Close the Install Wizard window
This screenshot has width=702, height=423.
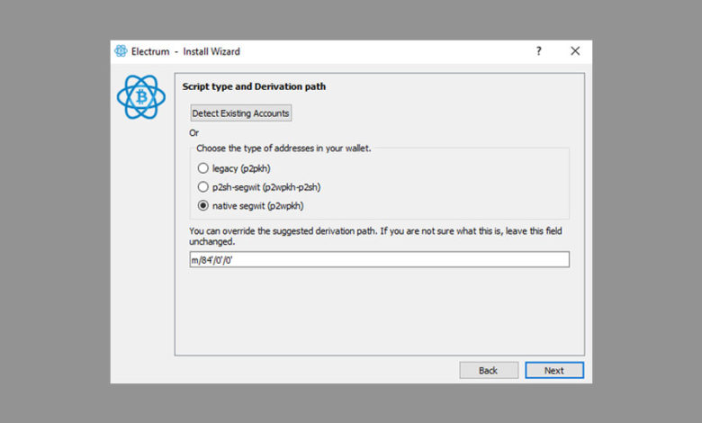pyautogui.click(x=575, y=51)
